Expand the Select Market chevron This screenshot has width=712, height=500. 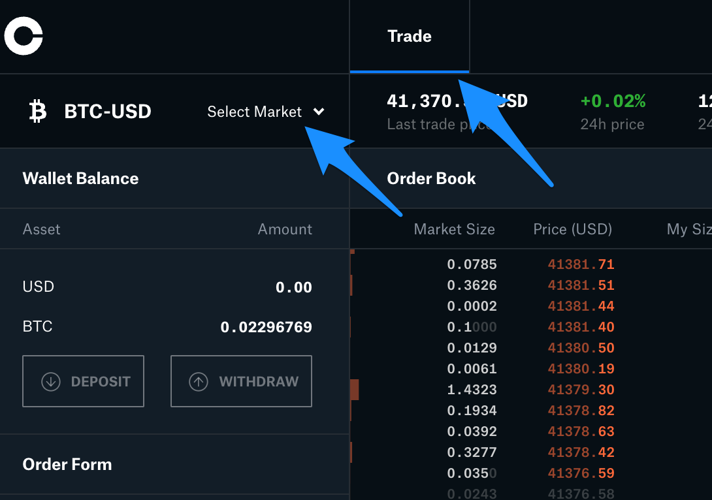pyautogui.click(x=319, y=112)
